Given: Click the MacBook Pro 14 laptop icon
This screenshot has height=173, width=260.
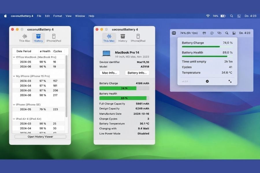Looking at the screenshot, I should [106, 54].
